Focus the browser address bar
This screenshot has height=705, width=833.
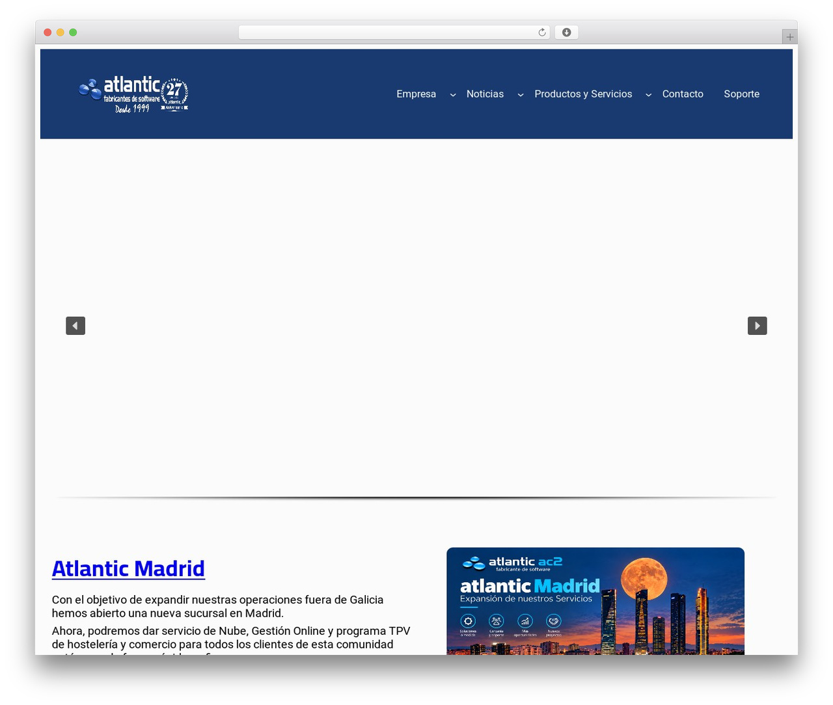click(x=394, y=33)
